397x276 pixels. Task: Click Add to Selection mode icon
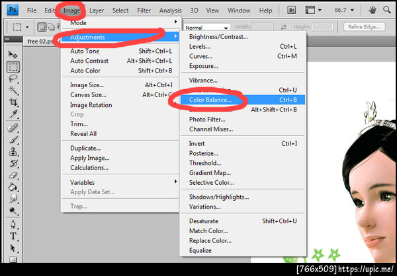point(51,27)
